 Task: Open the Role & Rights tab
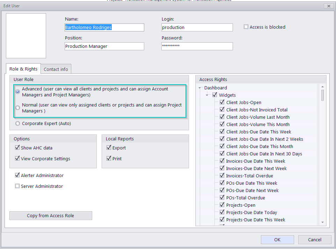click(x=23, y=69)
